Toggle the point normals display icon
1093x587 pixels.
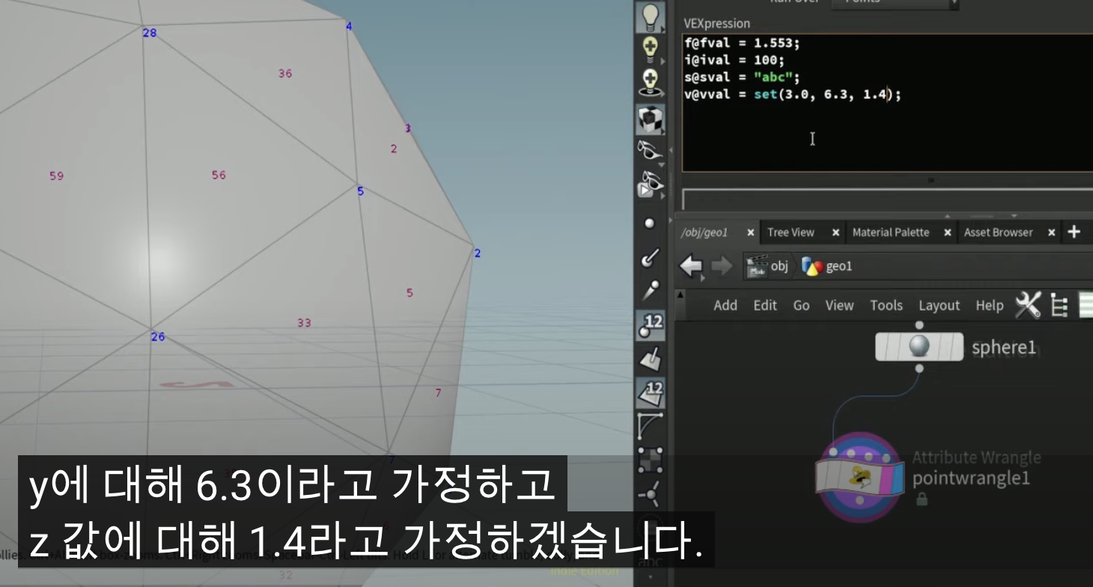pyautogui.click(x=650, y=257)
